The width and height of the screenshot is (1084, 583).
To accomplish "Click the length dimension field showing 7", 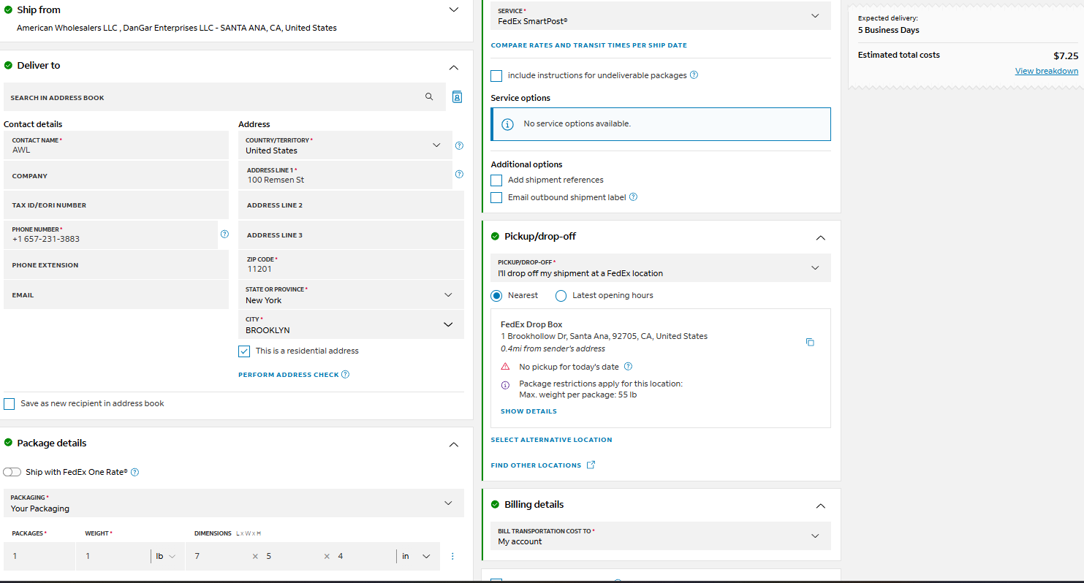I will [219, 556].
